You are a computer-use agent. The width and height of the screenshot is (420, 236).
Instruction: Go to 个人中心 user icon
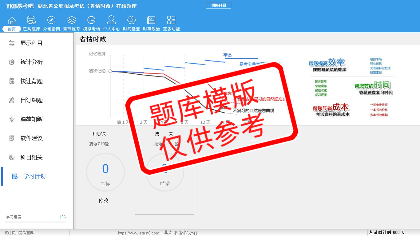tap(111, 21)
